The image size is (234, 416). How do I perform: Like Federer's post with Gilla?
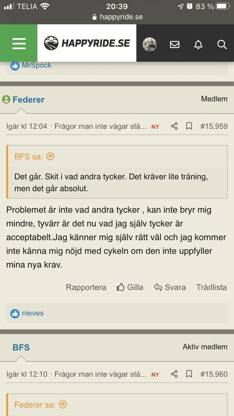coord(130,287)
